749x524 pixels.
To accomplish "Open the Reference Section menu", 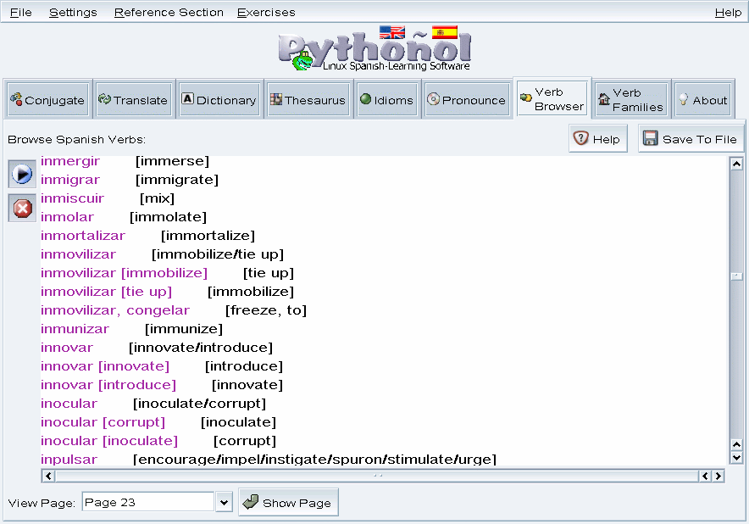I will [169, 12].
